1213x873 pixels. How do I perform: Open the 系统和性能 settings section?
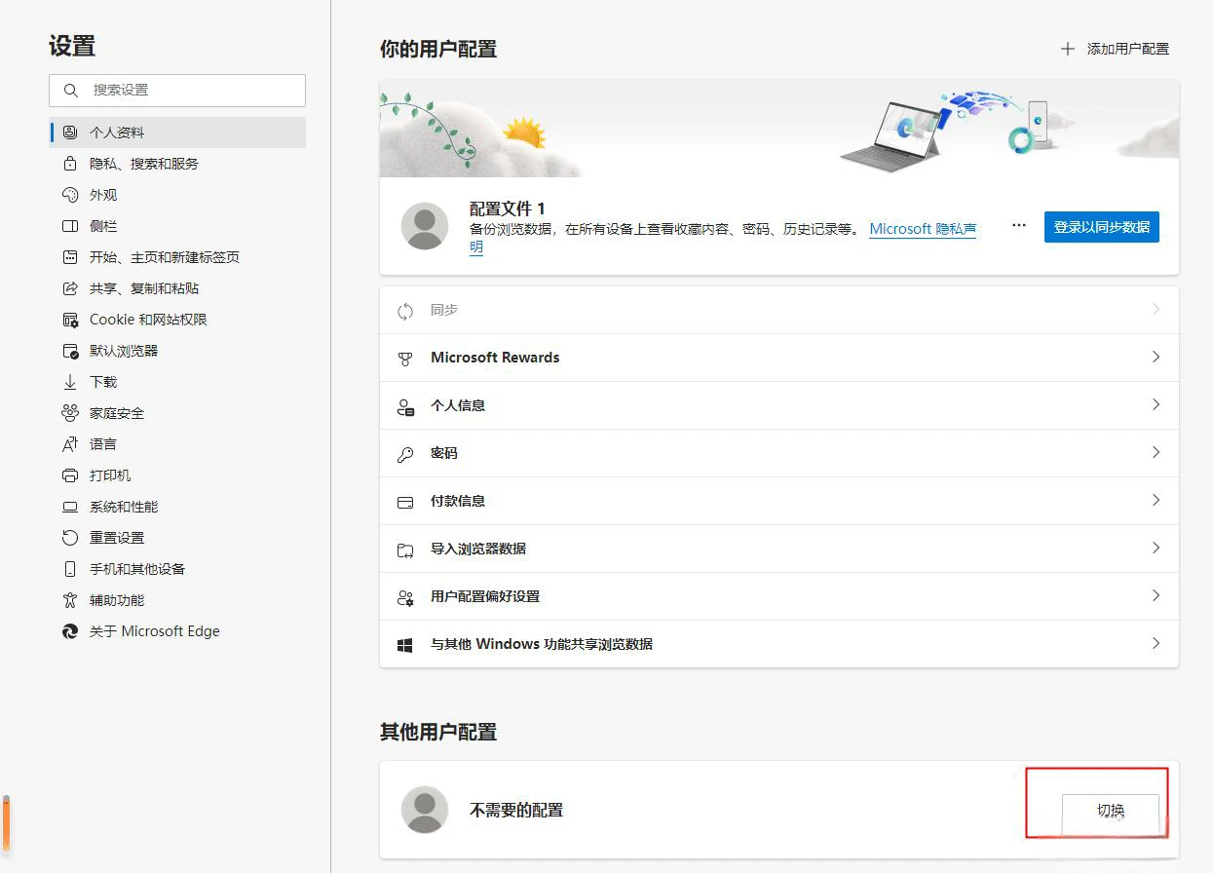point(177,507)
